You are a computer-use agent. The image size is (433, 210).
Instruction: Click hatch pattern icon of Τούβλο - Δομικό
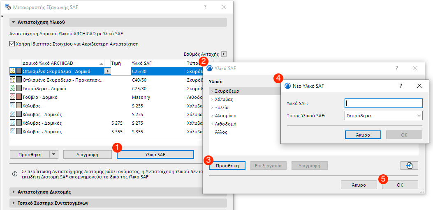(x=12, y=97)
